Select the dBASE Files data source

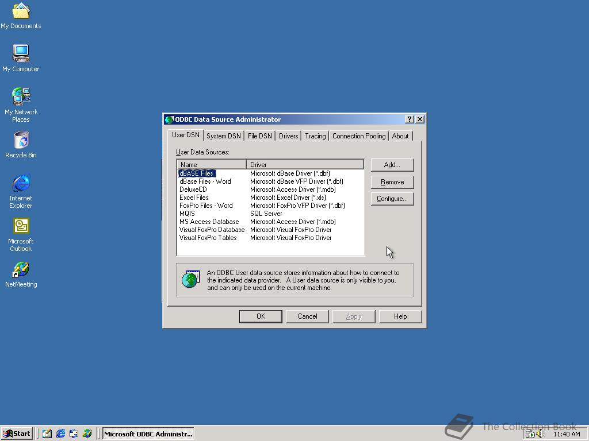click(x=197, y=173)
